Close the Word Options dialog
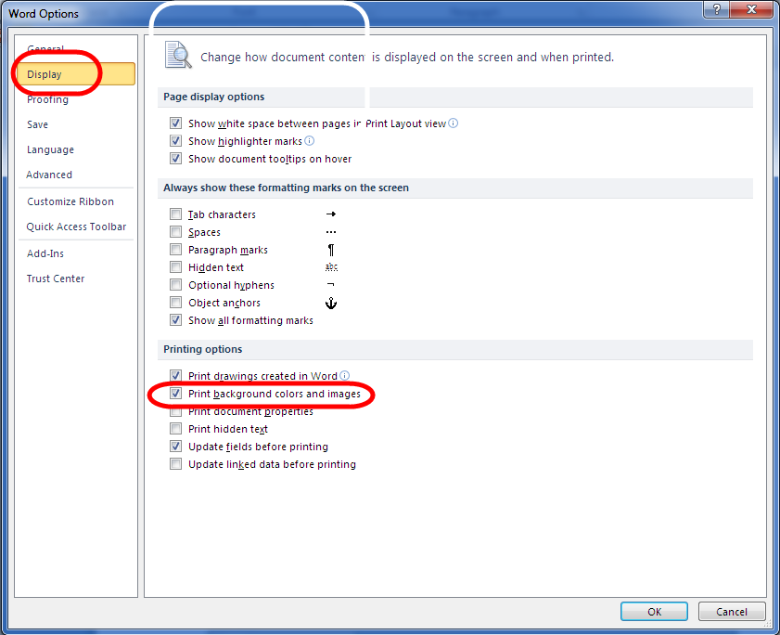The height and width of the screenshot is (635, 780). tap(751, 9)
